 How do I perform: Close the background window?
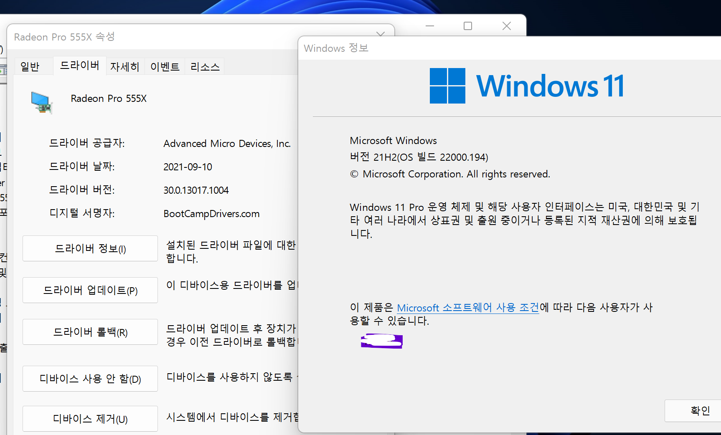coord(507,26)
